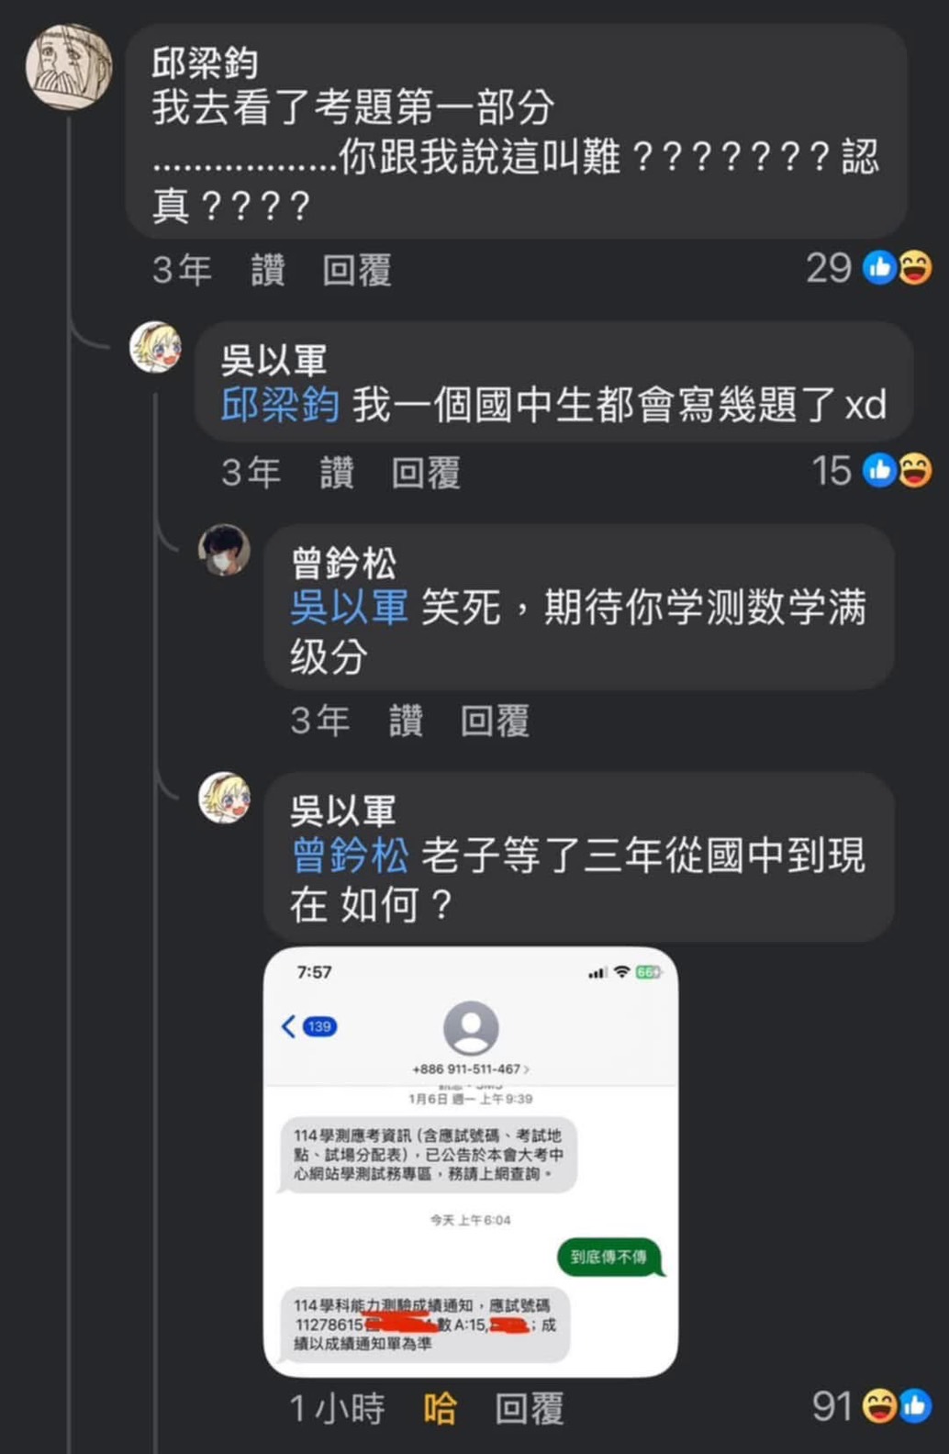Open the 曾鈐松 mention link in last reply
Screen dimensions: 949x1454
coord(350,856)
